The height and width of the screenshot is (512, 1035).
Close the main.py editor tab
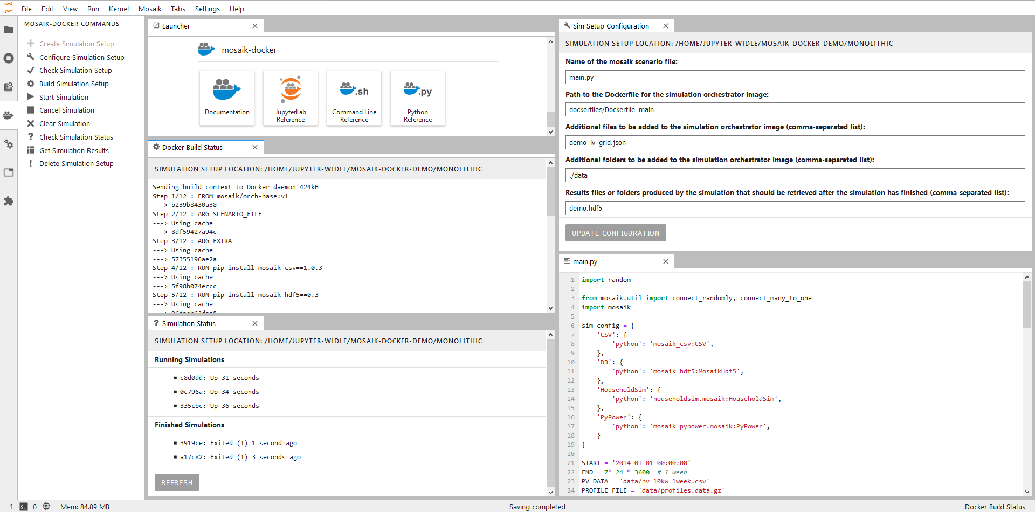pyautogui.click(x=666, y=261)
